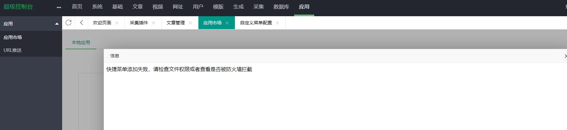Select 应用市场 in the sidebar

click(13, 37)
